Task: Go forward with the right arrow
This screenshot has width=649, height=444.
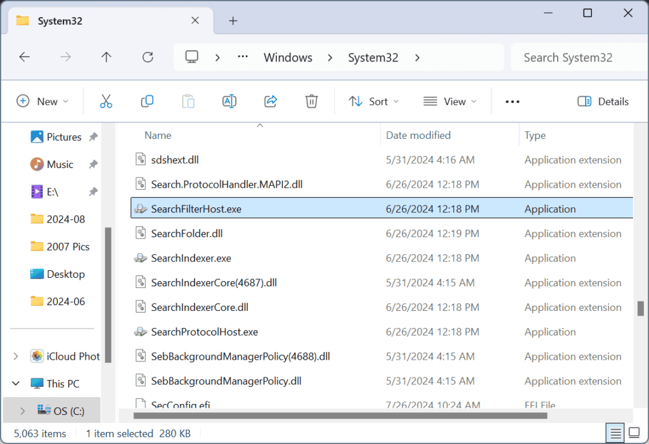Action: tap(65, 57)
